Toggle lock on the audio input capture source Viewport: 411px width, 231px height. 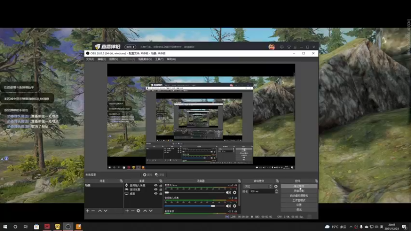click(161, 185)
